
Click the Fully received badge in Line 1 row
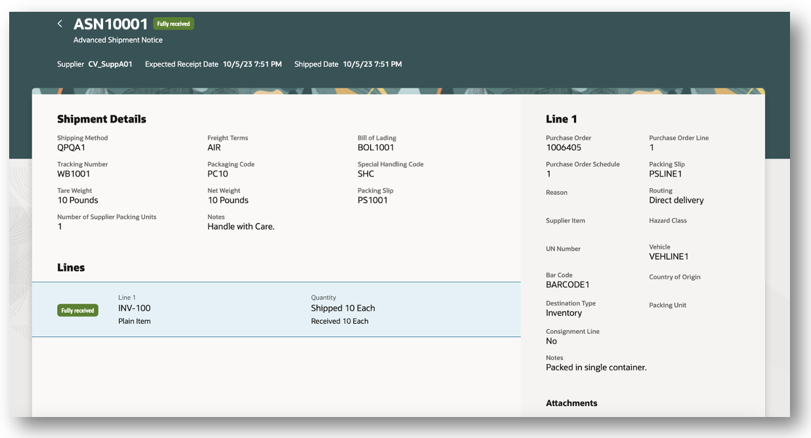point(77,310)
